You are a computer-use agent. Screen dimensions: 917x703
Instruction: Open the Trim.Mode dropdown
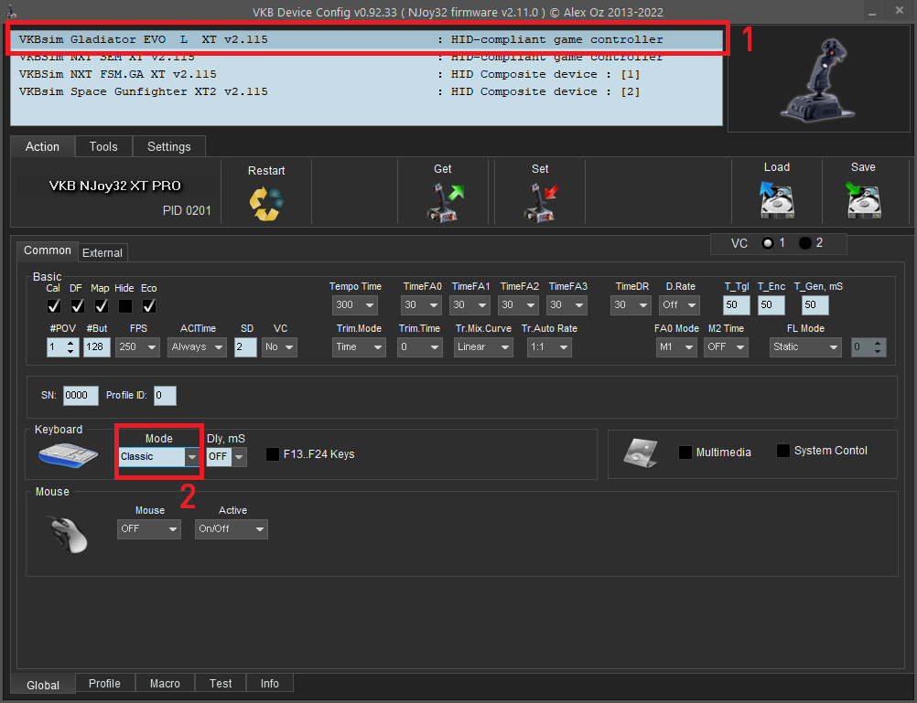tap(359, 347)
